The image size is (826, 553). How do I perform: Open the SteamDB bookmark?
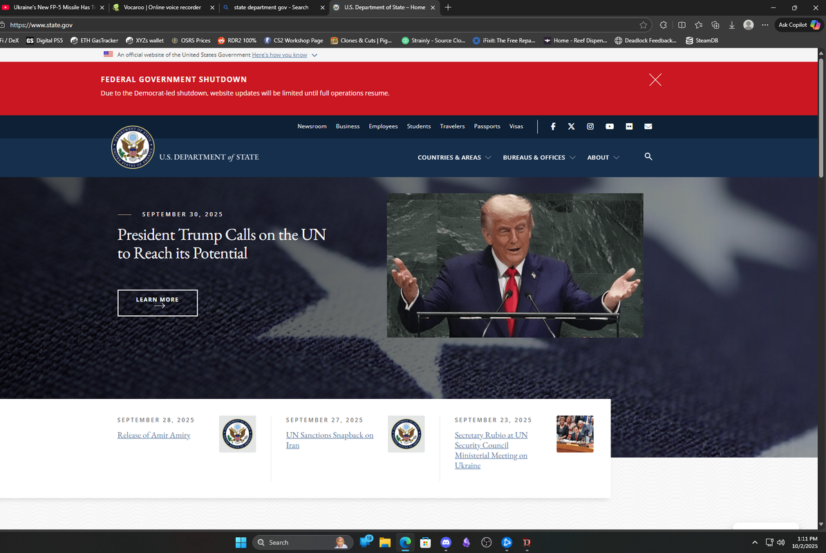702,41
